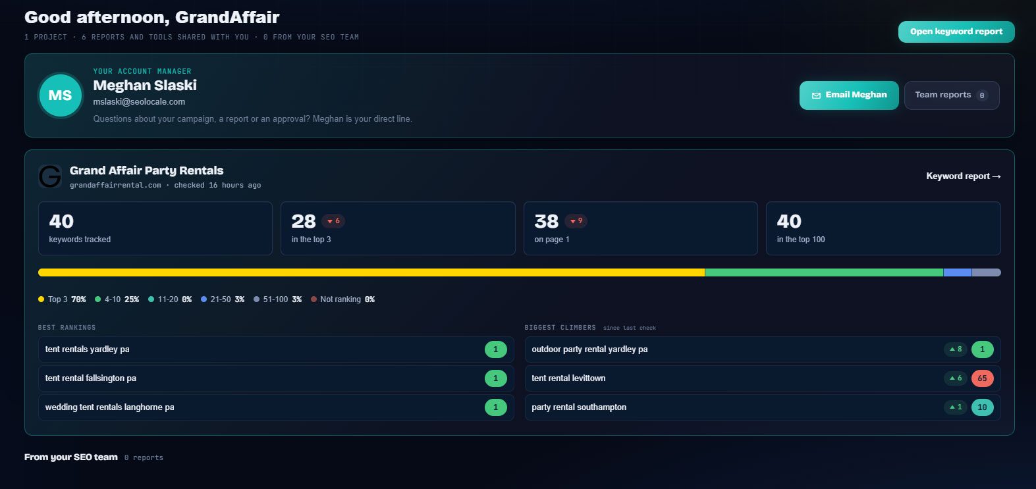Click keyword 'tent rental levittown'
Screen dimensions: 1036x489
click(x=568, y=378)
